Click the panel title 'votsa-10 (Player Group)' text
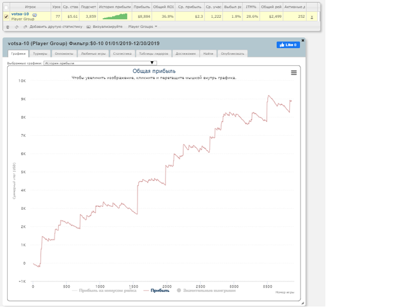 point(37,43)
